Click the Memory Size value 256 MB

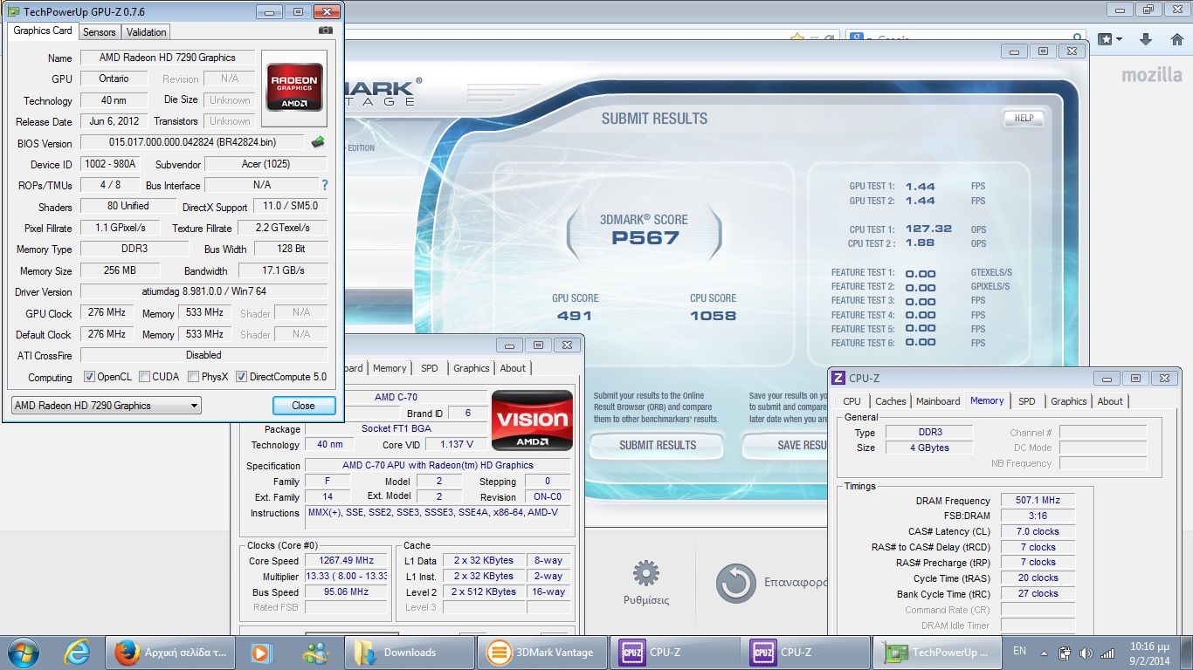tap(120, 270)
